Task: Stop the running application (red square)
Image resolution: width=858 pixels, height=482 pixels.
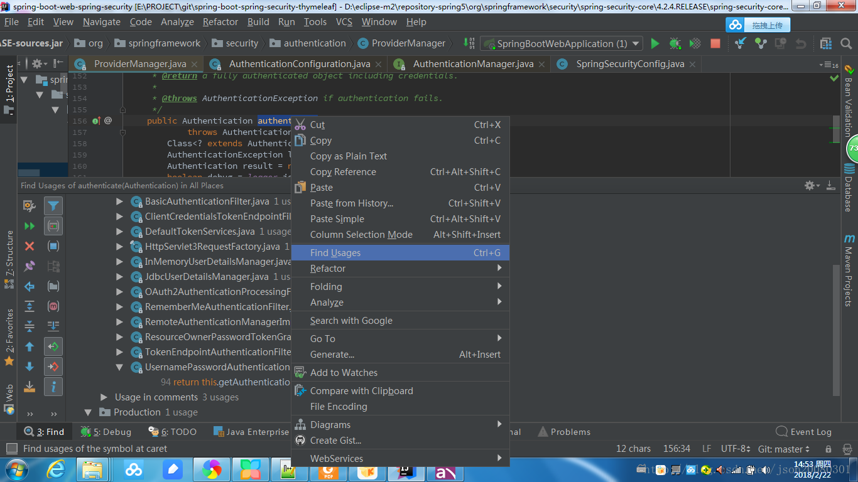Action: tap(715, 43)
